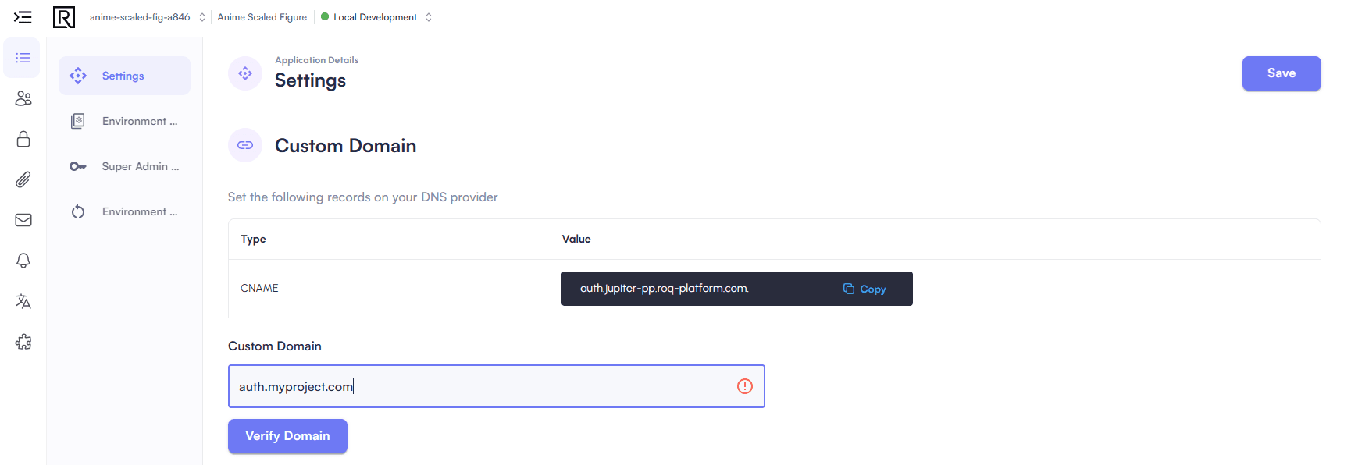The image size is (1351, 465).
Task: Collapse the sidebar with the menu toggle icon
Action: click(x=23, y=17)
